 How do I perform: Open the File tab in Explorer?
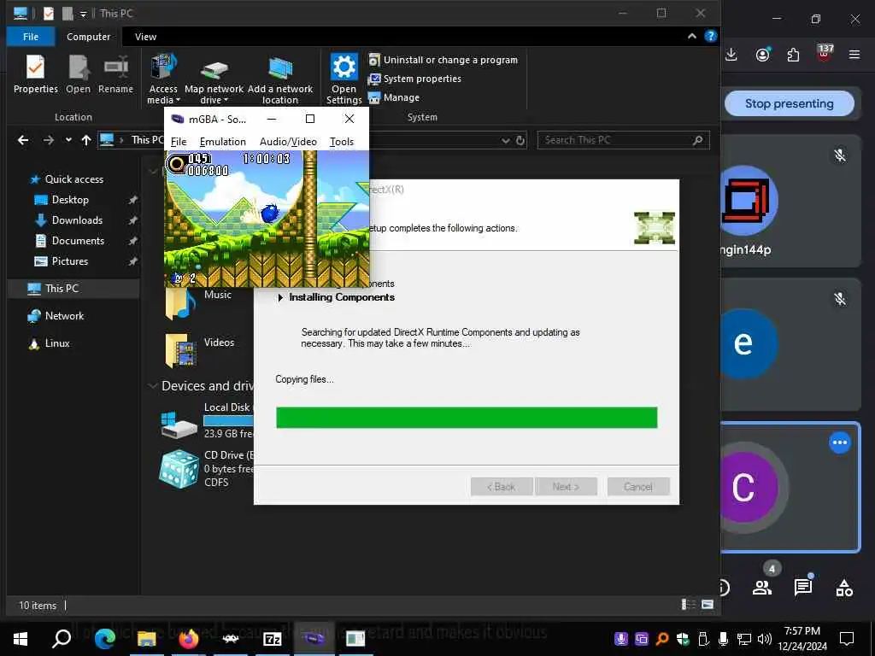click(x=31, y=37)
